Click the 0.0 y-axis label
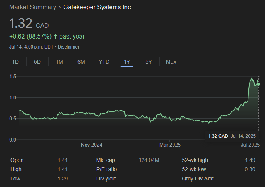 13,140
